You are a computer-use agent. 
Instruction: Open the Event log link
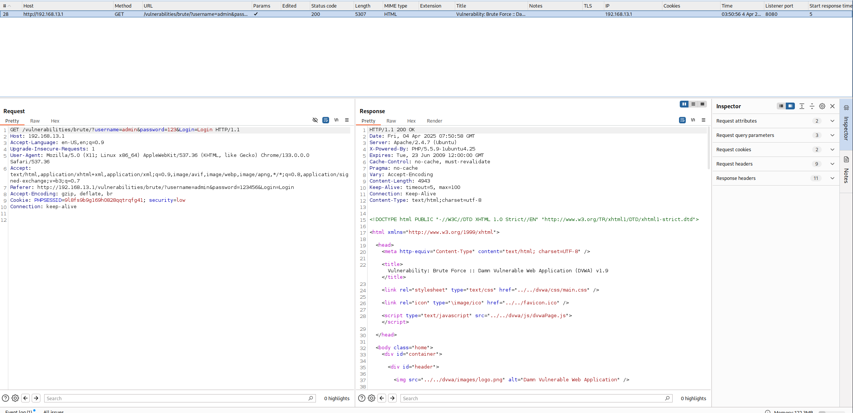coord(18,411)
